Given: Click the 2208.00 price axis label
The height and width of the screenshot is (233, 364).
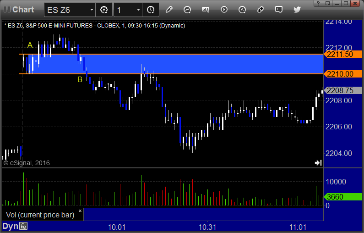Looking at the screenshot, I should 339,101.
